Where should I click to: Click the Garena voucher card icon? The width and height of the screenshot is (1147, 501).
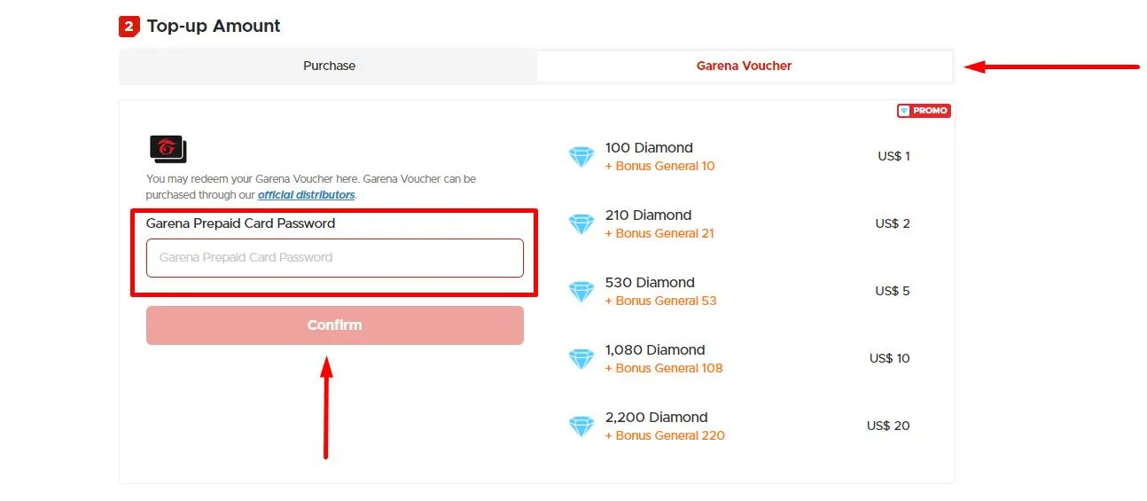click(x=168, y=149)
